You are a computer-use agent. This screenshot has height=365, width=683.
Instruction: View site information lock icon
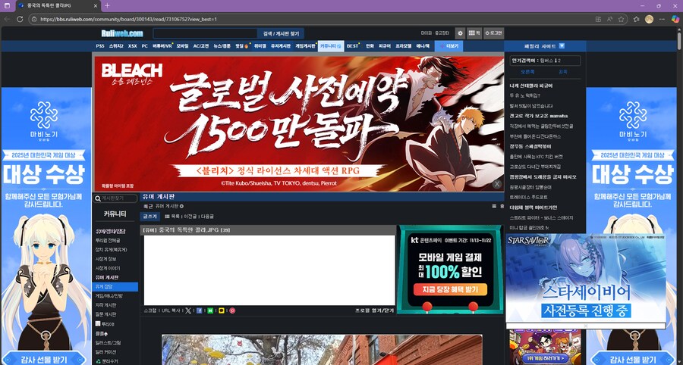pyautogui.click(x=34, y=19)
